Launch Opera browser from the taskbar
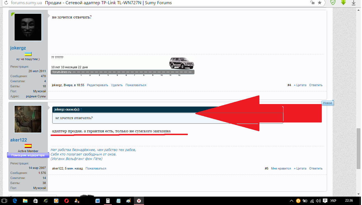Viewport: 362px width, 205px height. coord(67,201)
